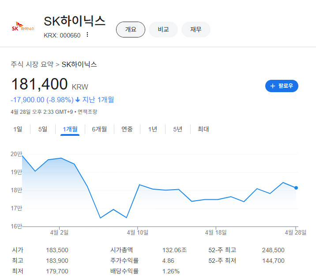
Task: Open the 재무 tab
Action: 196,30
